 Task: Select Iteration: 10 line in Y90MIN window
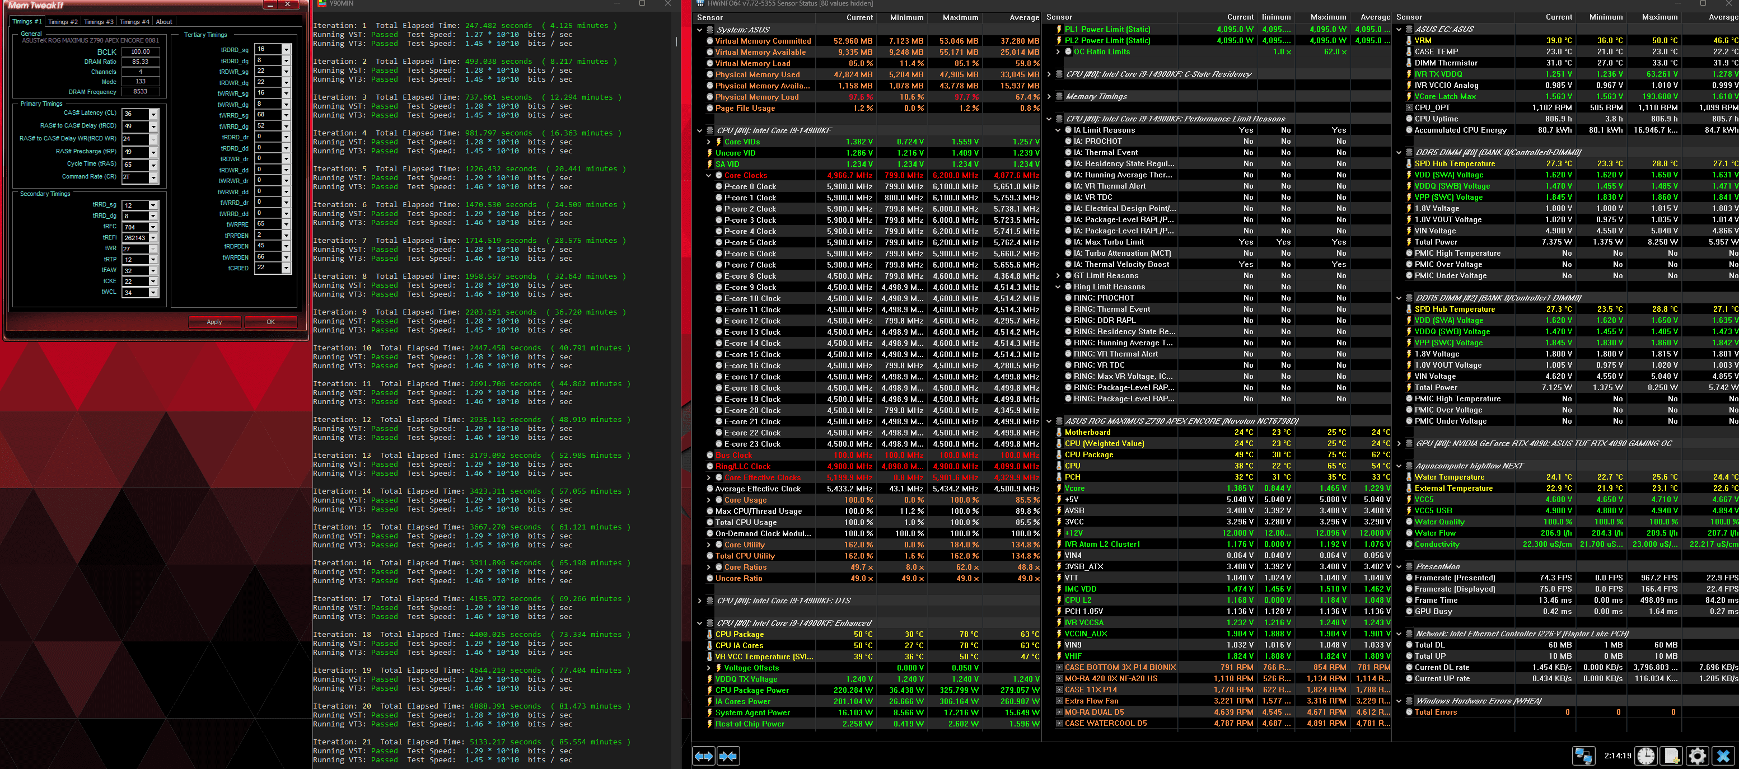coord(472,348)
